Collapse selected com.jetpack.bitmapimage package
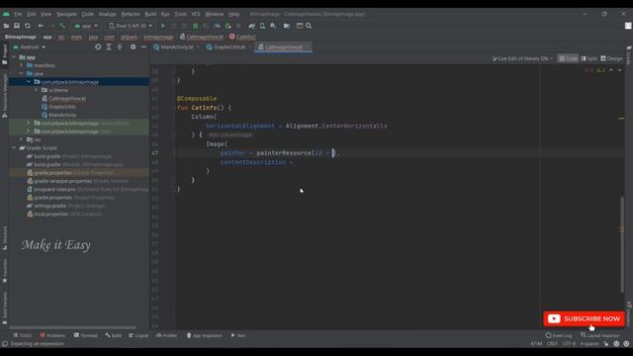Screen dimensions: 633x356 tap(29, 82)
